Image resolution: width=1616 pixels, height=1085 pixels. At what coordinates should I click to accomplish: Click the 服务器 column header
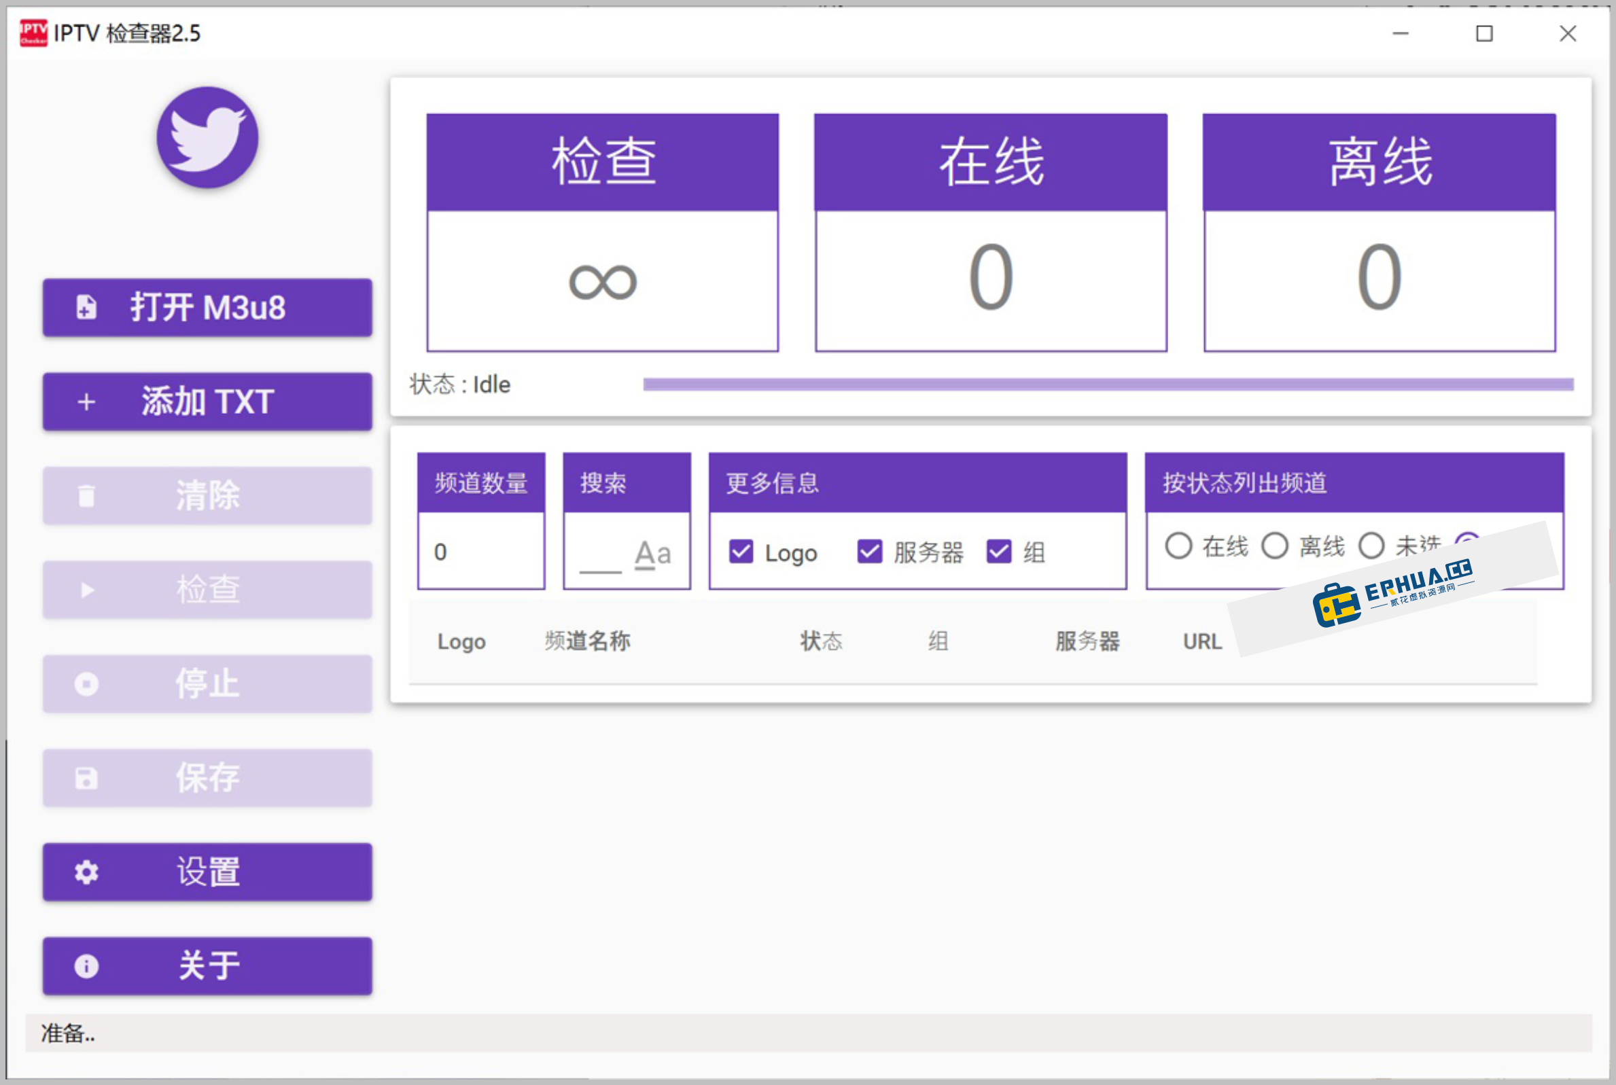pos(1087,641)
